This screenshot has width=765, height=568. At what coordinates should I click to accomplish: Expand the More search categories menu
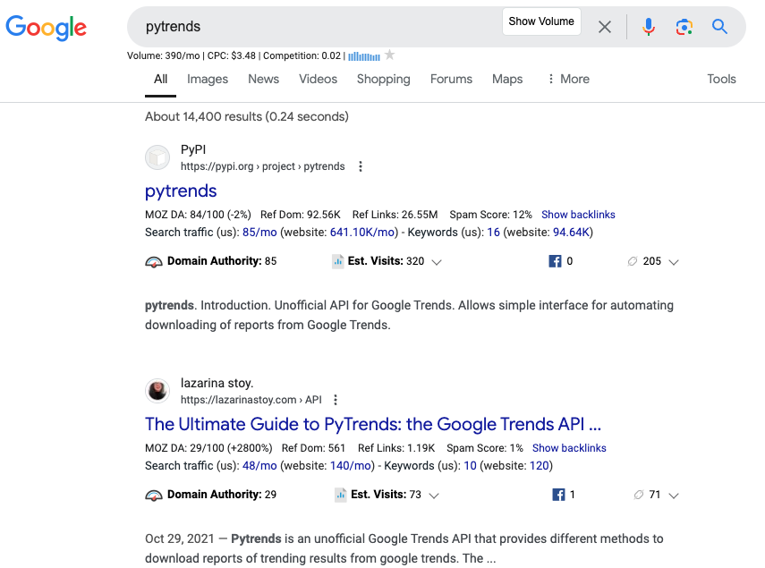pyautogui.click(x=568, y=79)
